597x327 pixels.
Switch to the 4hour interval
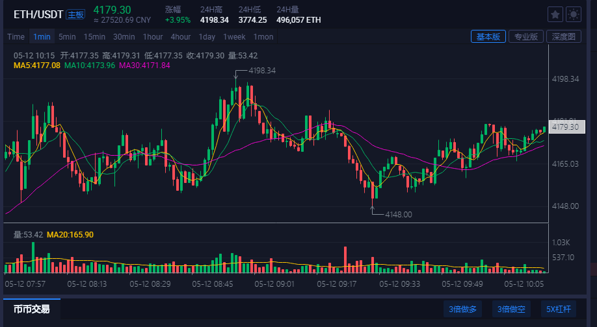(x=181, y=37)
